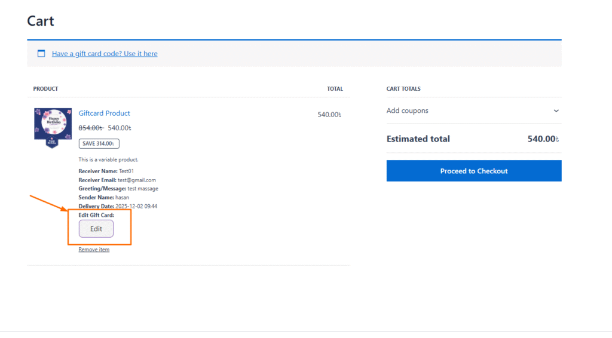Click the Cart page heading

pos(41,21)
